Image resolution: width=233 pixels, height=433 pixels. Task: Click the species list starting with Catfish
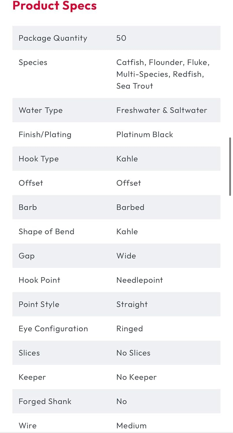pyautogui.click(x=163, y=74)
